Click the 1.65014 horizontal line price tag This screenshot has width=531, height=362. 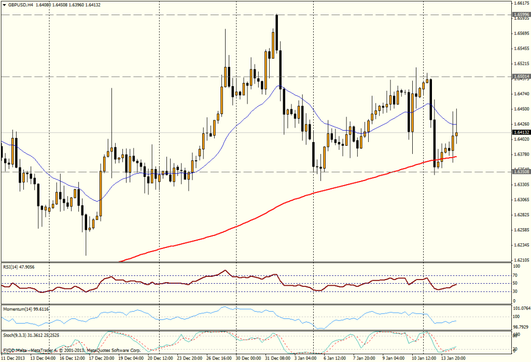[521, 76]
